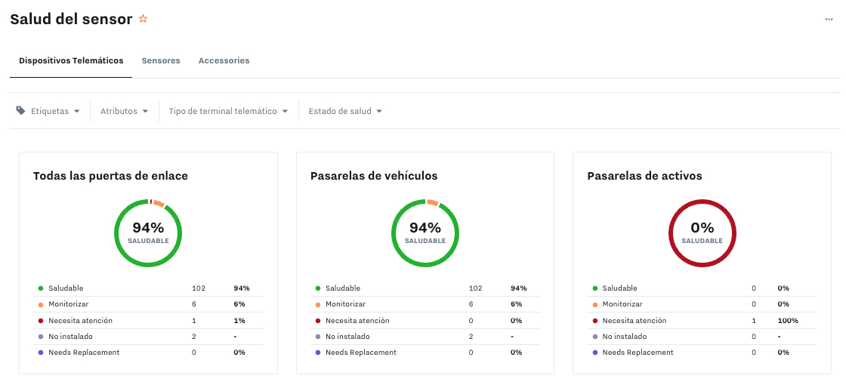Click the Salud del sensor page title
Image resolution: width=846 pixels, height=385 pixels.
pyautogui.click(x=71, y=19)
